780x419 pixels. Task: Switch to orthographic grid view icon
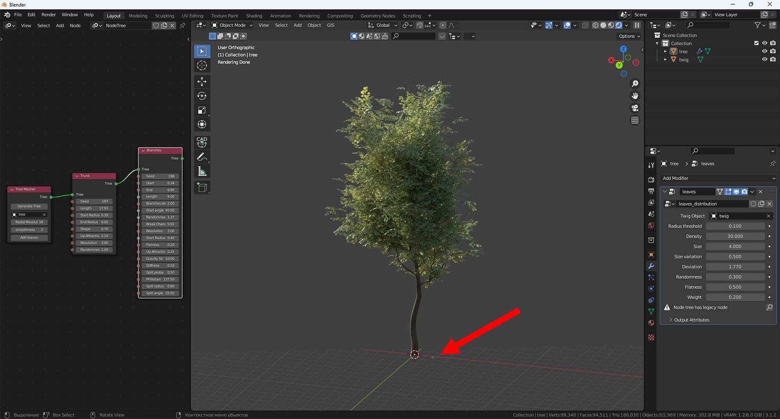pos(635,120)
